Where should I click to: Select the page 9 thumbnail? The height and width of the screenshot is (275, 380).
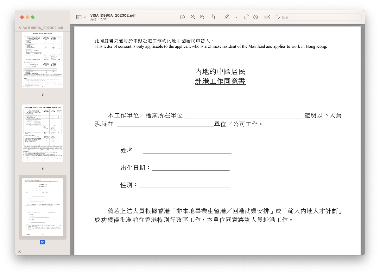(42, 133)
